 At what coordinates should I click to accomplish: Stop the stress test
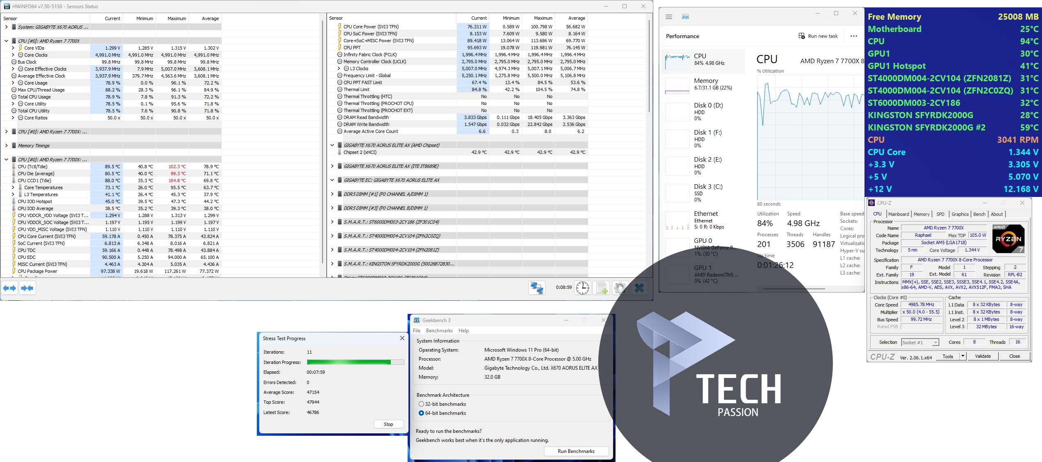point(388,424)
